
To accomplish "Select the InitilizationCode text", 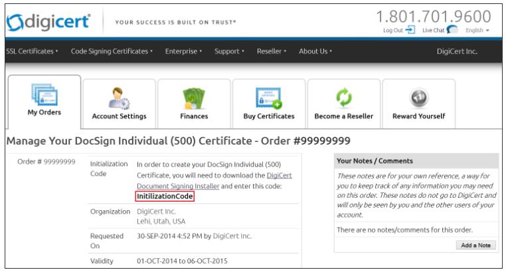I will [x=165, y=196].
